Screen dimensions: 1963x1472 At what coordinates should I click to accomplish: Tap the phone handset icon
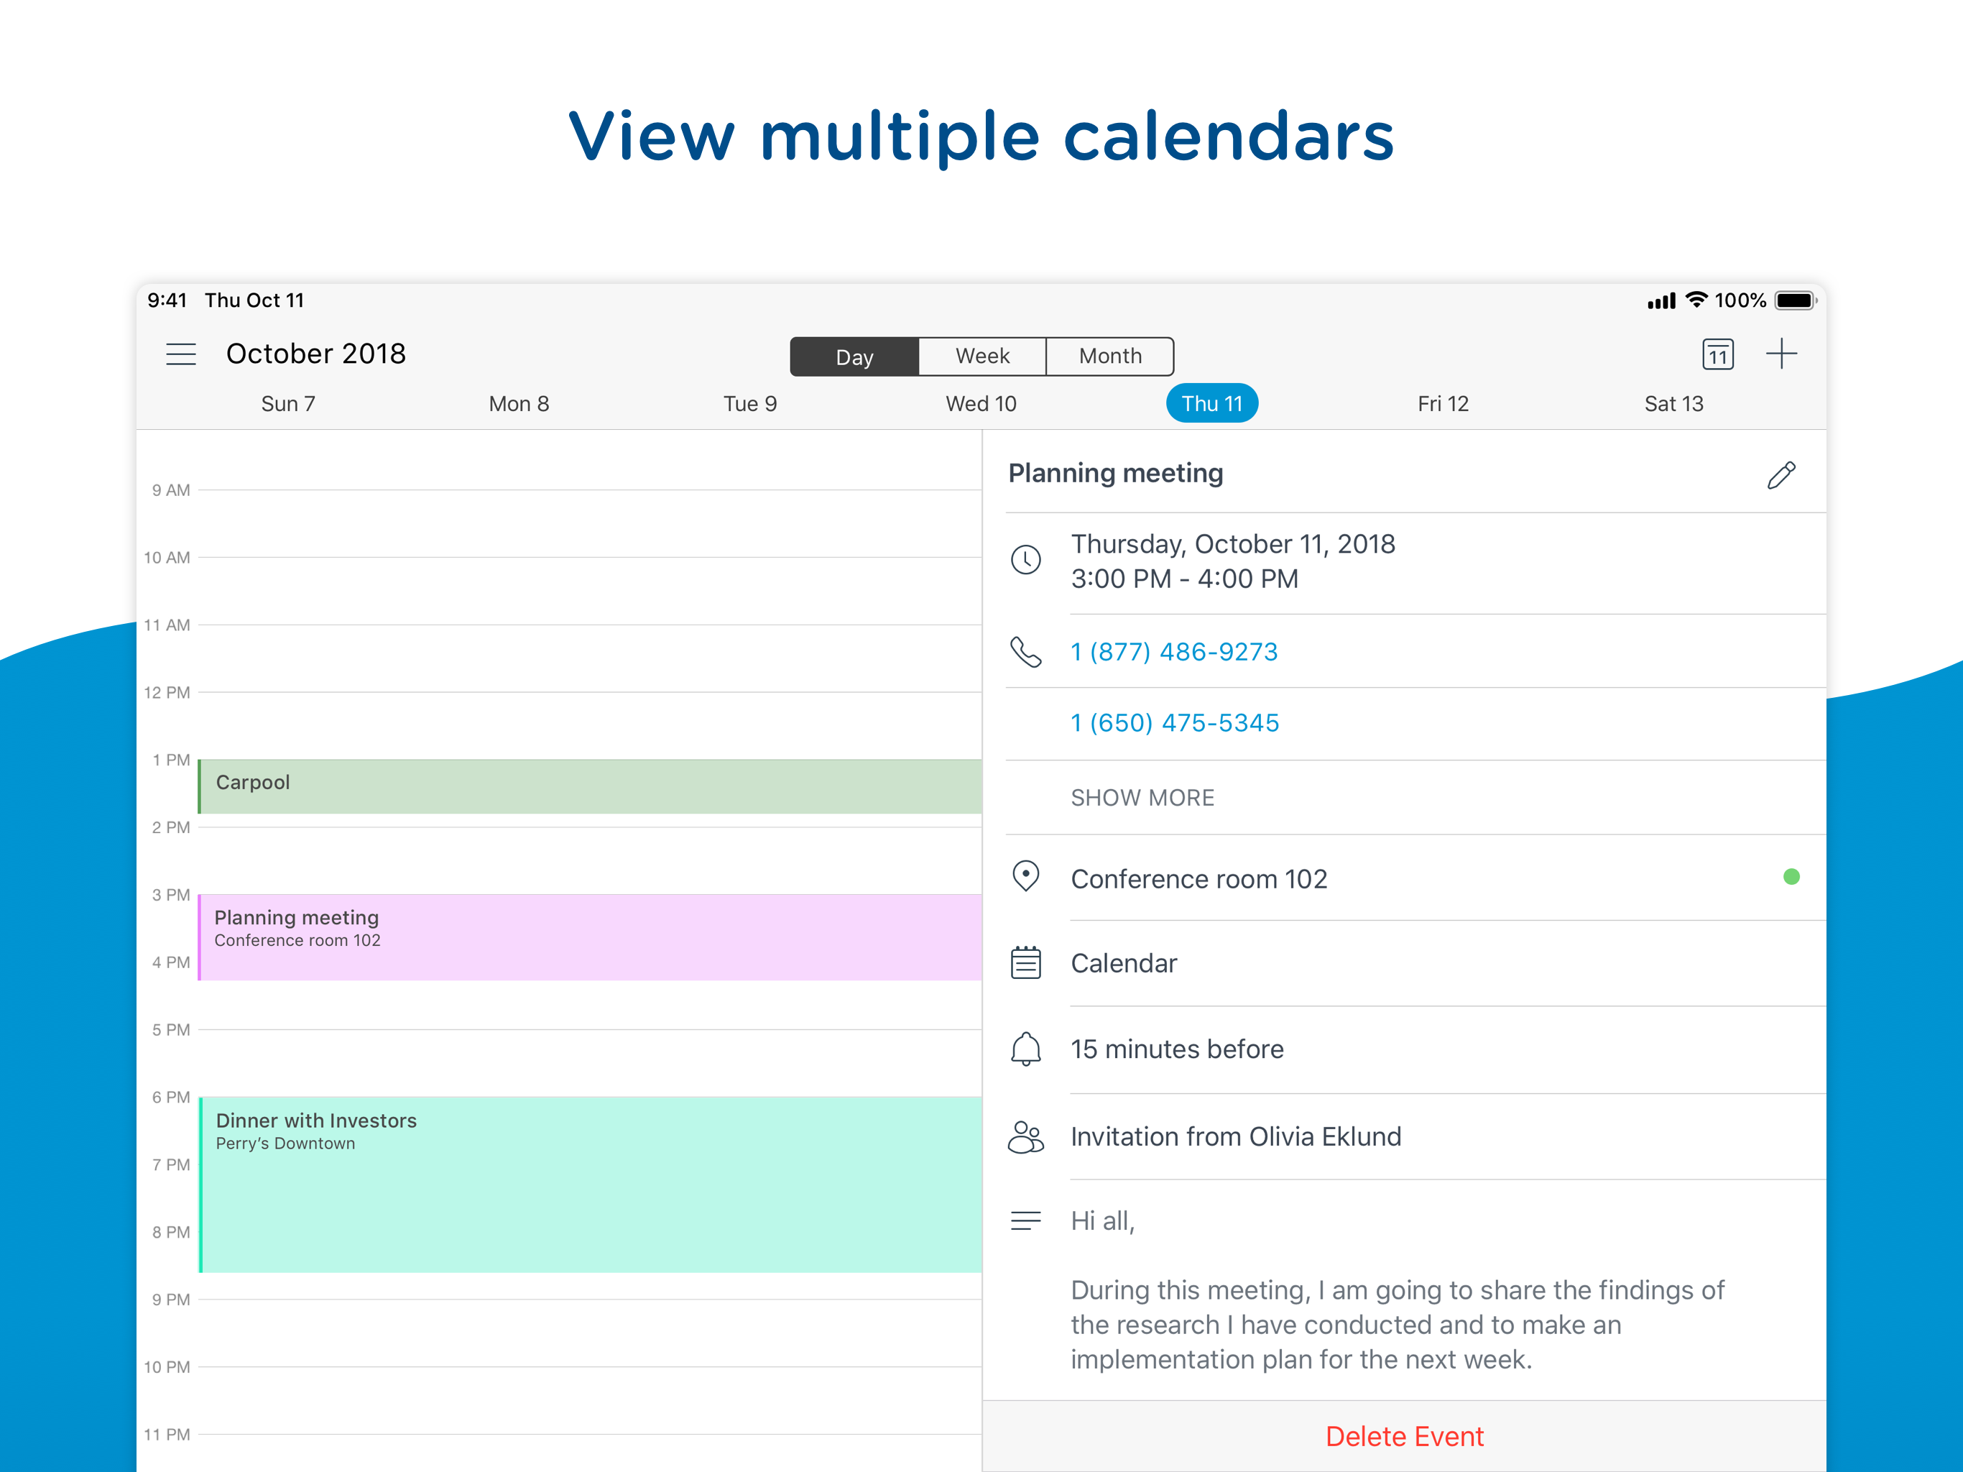click(1026, 652)
